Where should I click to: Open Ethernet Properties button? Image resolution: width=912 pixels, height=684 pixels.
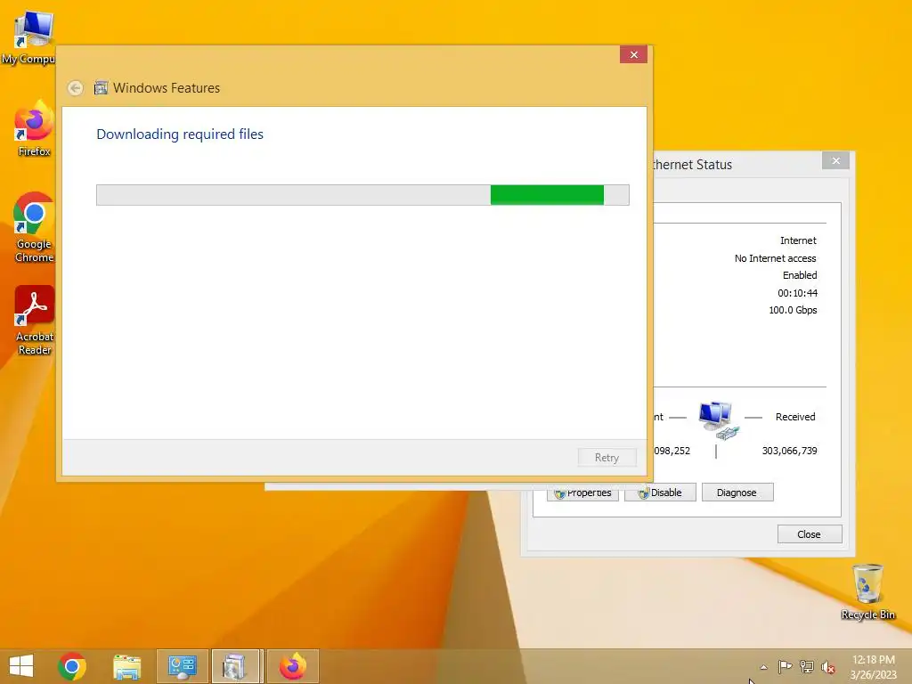(x=582, y=493)
